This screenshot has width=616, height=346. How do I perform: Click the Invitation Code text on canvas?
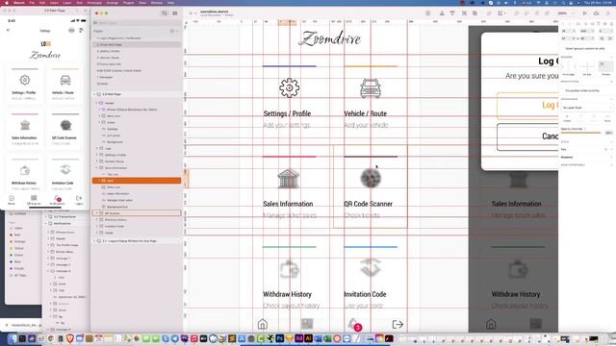[x=365, y=294]
